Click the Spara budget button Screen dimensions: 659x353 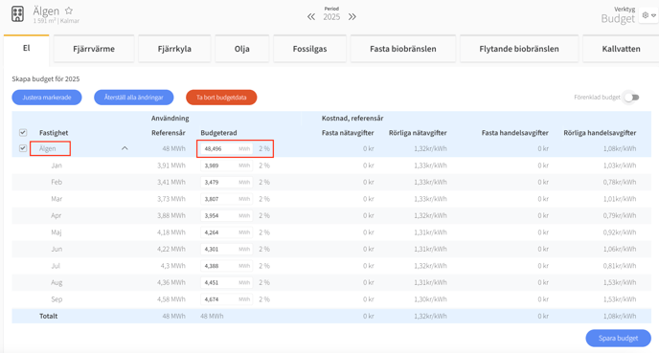618,338
